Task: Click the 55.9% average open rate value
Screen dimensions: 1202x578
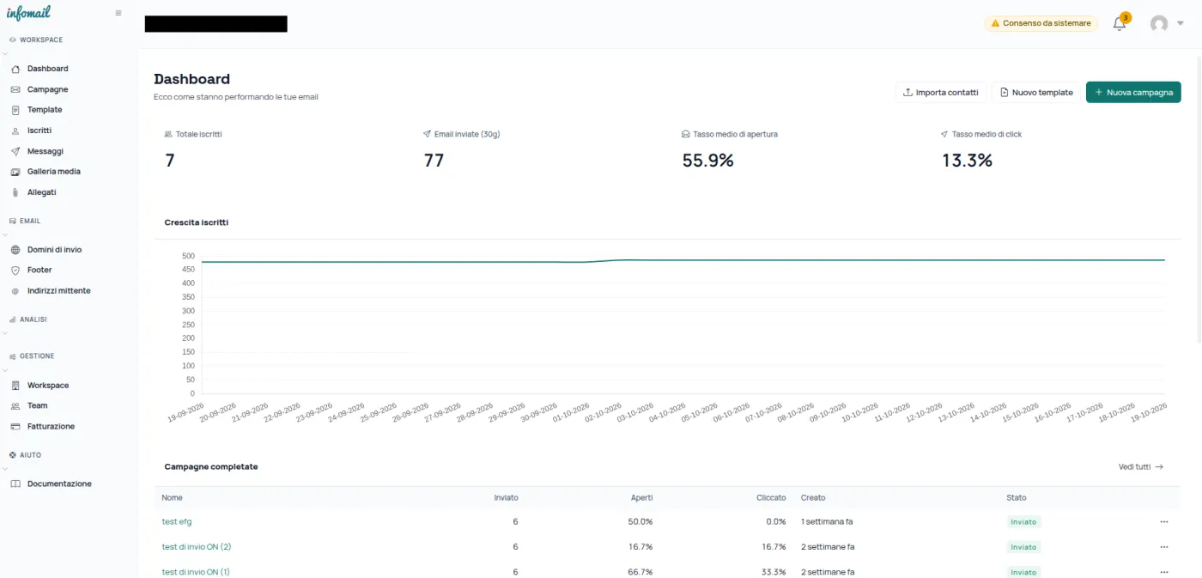Action: (707, 160)
